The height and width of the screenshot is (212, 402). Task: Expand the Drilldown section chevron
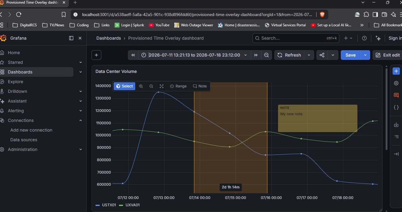[81, 91]
